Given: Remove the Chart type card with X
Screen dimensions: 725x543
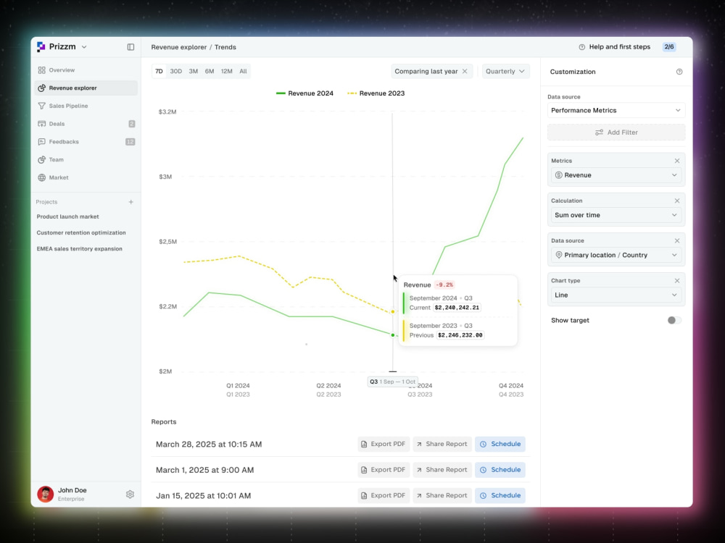Looking at the screenshot, I should 677,281.
